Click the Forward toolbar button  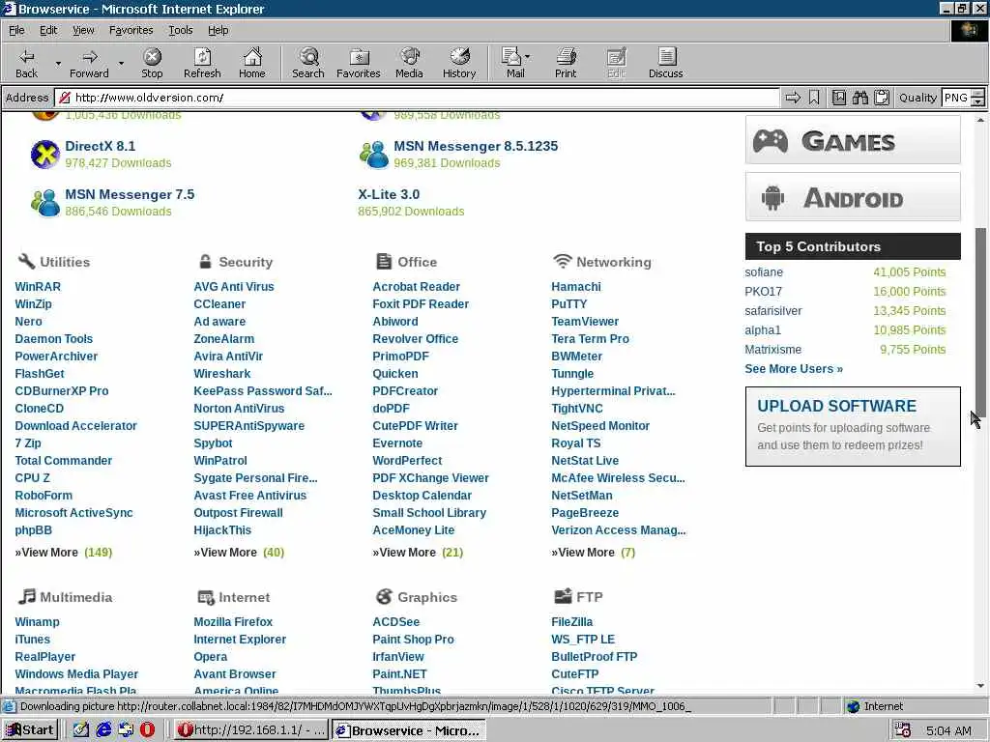[89, 63]
